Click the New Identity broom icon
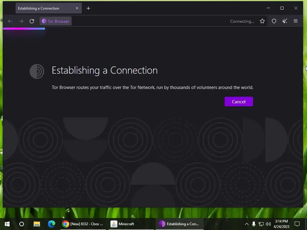The height and width of the screenshot is (230, 307). pos(285,21)
